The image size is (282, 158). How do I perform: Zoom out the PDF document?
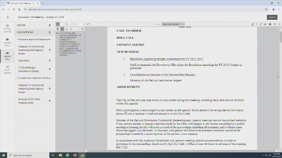pos(154,24)
